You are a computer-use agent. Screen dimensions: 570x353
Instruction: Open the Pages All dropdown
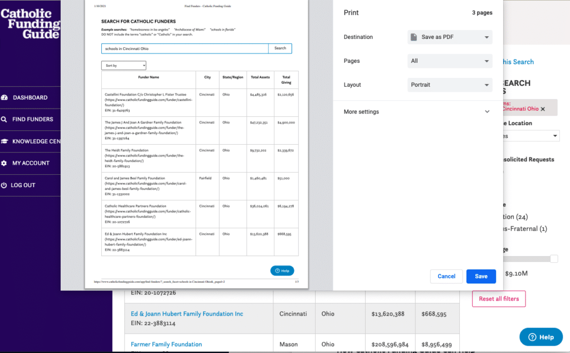(450, 61)
